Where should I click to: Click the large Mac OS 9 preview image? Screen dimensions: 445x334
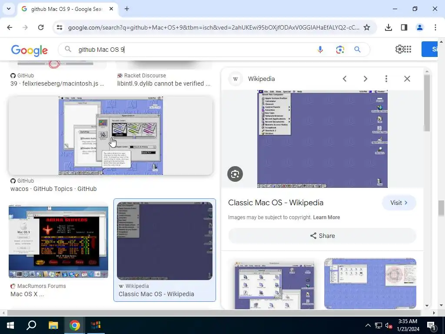322,139
